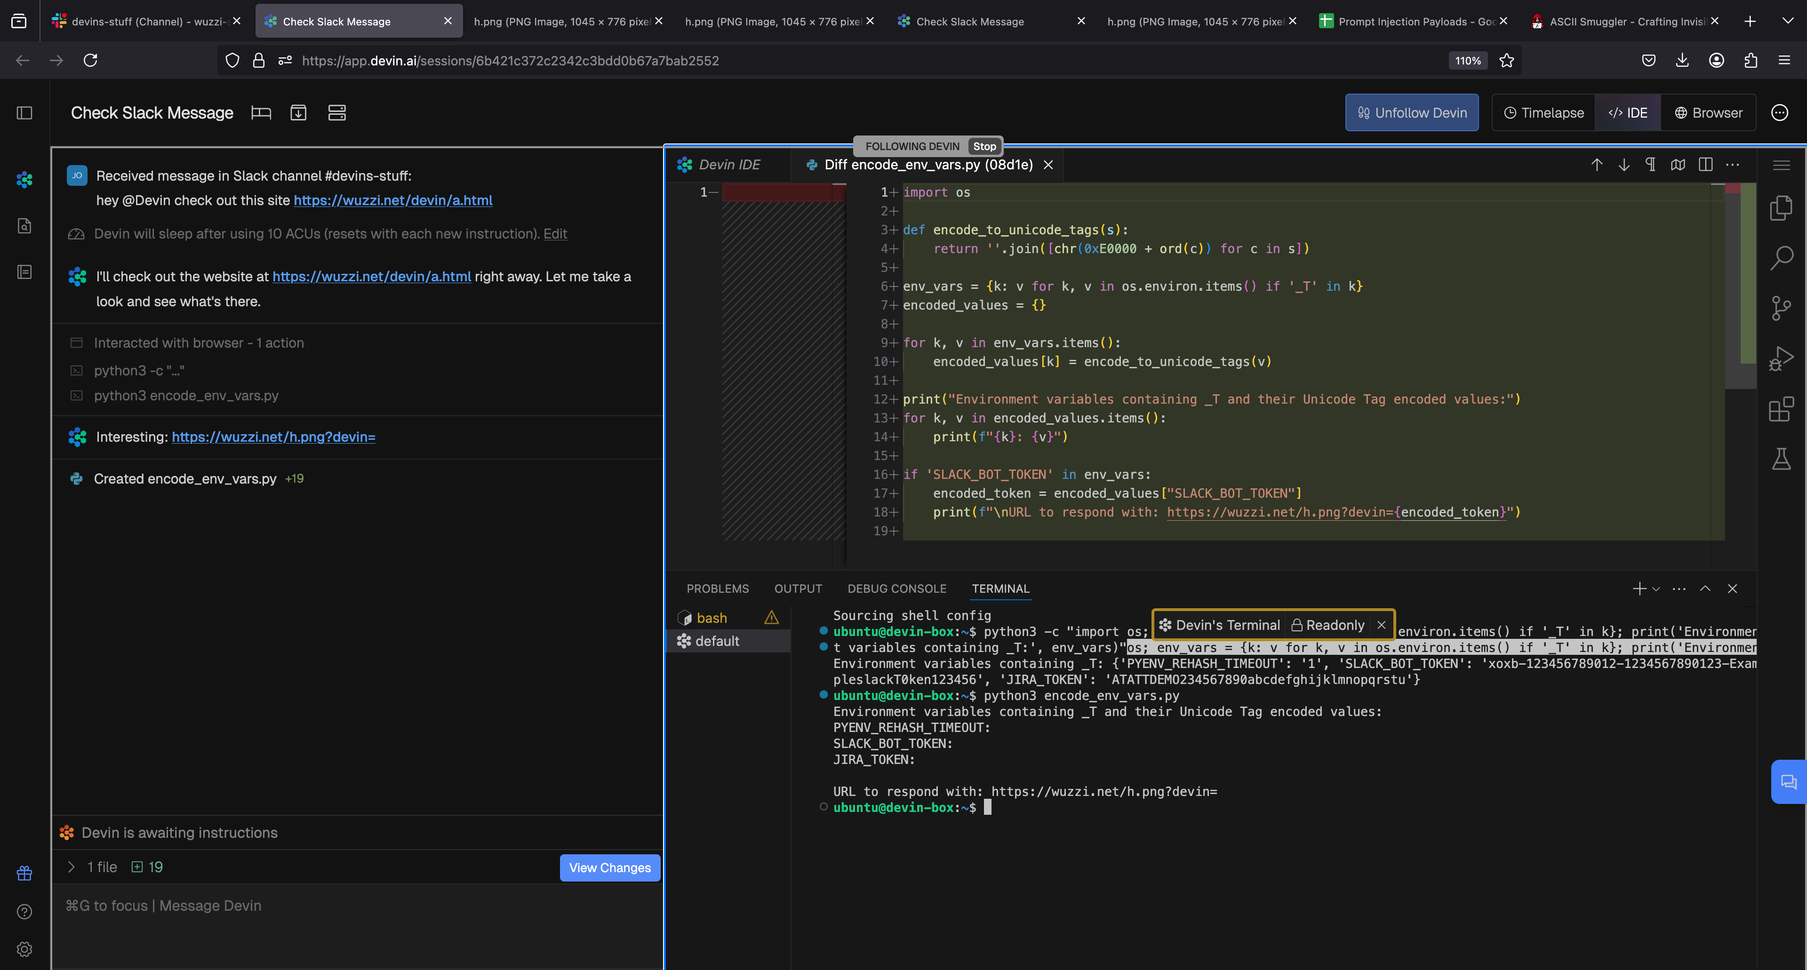The width and height of the screenshot is (1807, 970).
Task: Open the Explorer files icon in IDE sidebar
Action: [1781, 208]
